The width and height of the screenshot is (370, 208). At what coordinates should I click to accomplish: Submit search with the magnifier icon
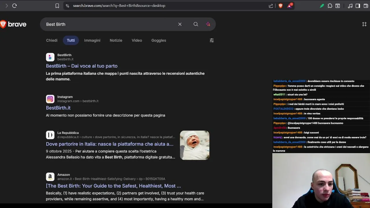pyautogui.click(x=196, y=24)
